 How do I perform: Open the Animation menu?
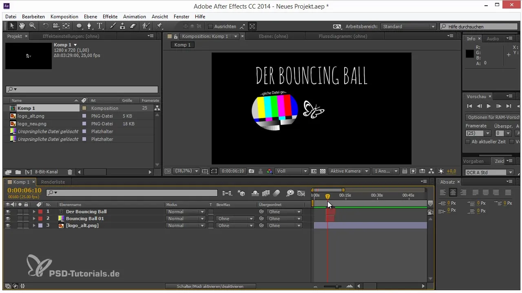135,17
